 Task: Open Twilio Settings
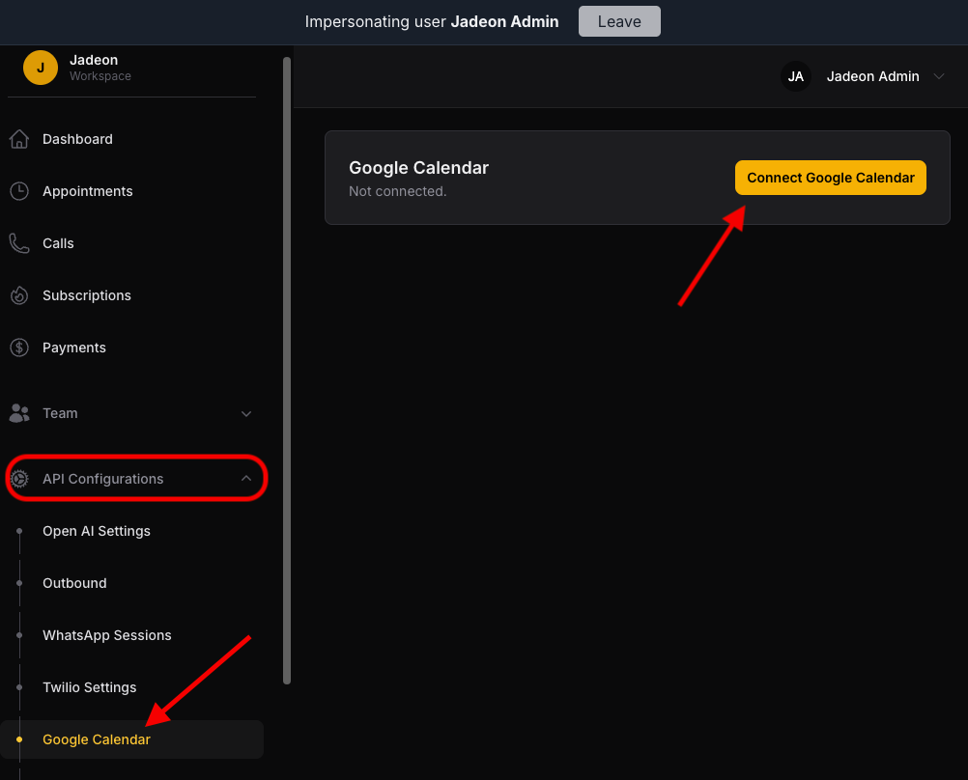(x=90, y=687)
